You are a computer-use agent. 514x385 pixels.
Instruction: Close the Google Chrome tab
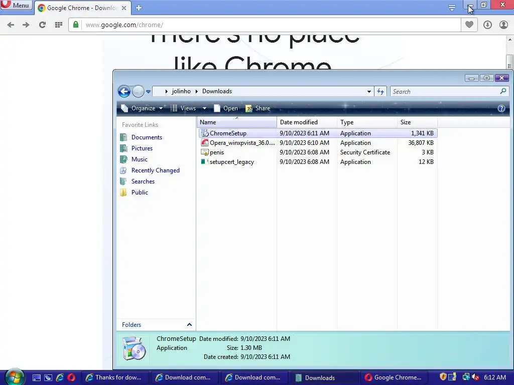click(x=124, y=8)
